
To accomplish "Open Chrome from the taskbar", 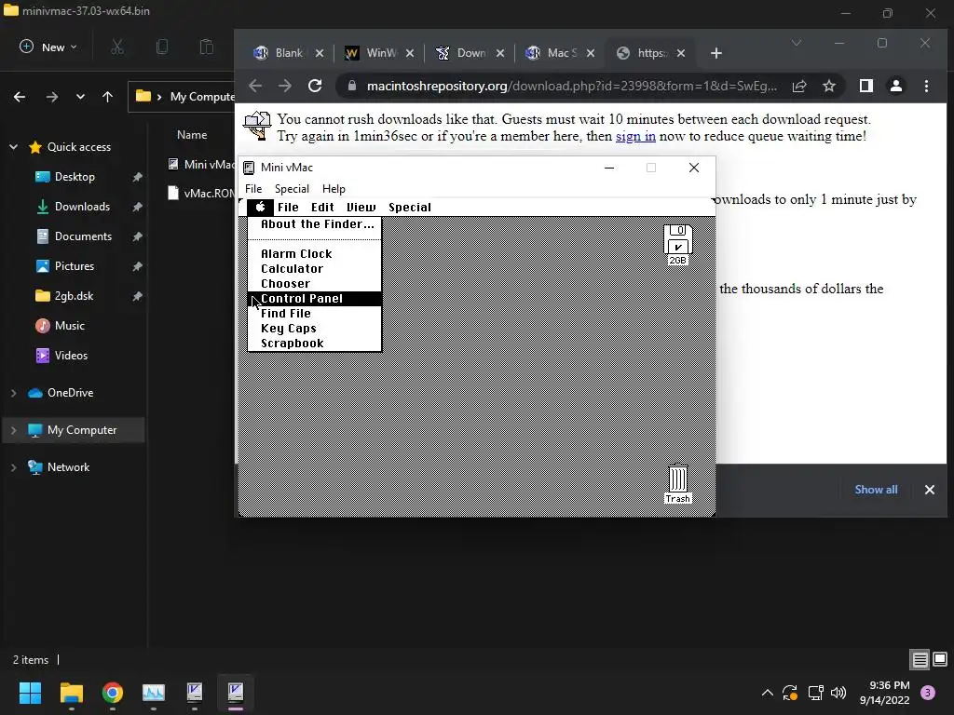I will coord(113,693).
